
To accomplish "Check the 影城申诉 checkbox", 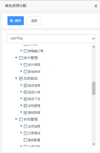I will coord(25,72).
